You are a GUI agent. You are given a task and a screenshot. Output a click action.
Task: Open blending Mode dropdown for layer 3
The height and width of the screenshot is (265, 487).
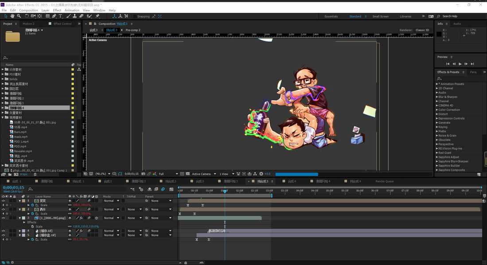111,218
